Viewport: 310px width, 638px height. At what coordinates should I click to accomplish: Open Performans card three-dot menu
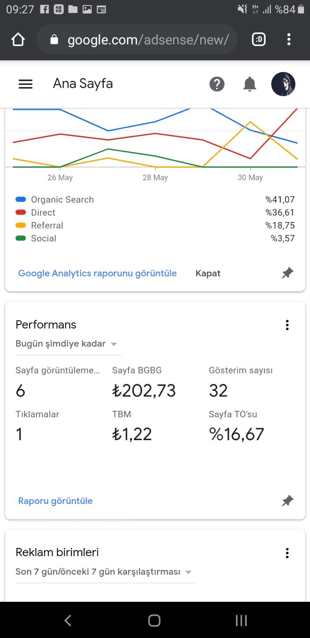pyautogui.click(x=287, y=325)
